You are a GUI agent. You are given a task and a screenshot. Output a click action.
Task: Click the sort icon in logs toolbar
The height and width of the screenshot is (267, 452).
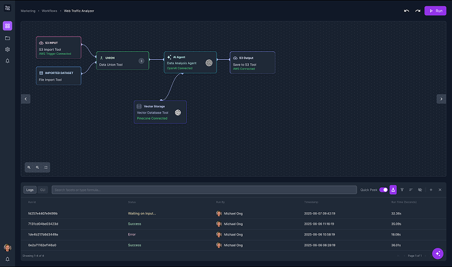pyautogui.click(x=411, y=190)
